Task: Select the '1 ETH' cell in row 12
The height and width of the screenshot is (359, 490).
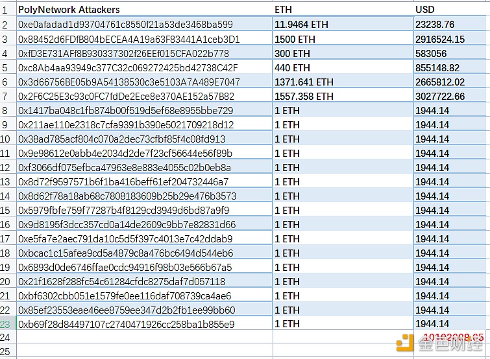Action: 343,167
